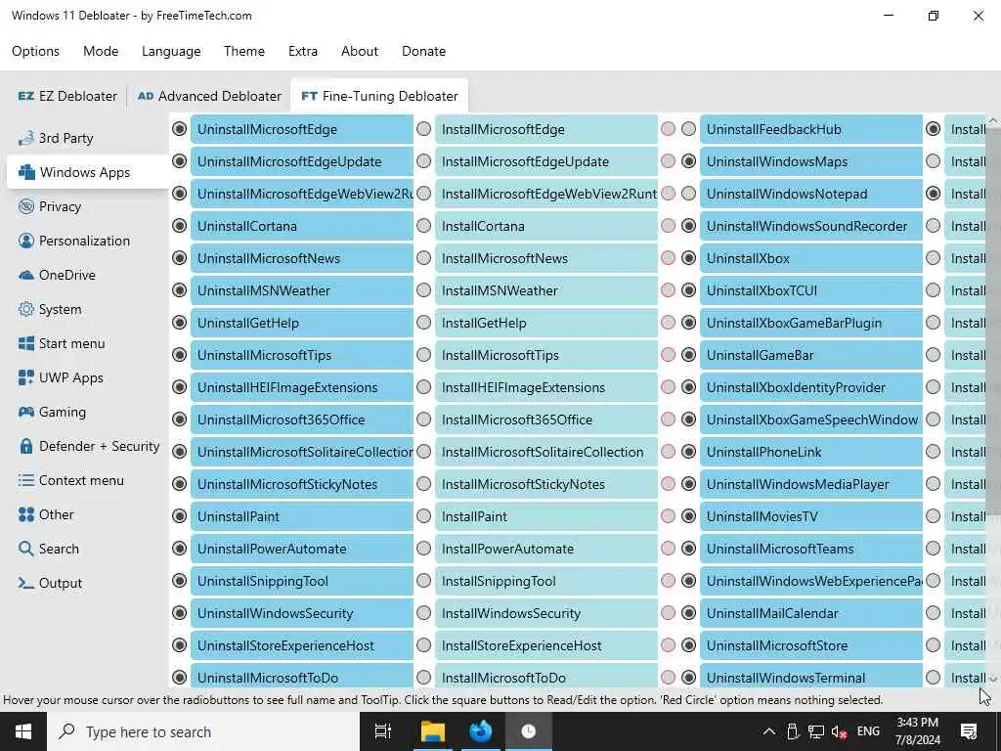Open the Context menu list icon
This screenshot has width=1001, height=751.
pyautogui.click(x=26, y=480)
